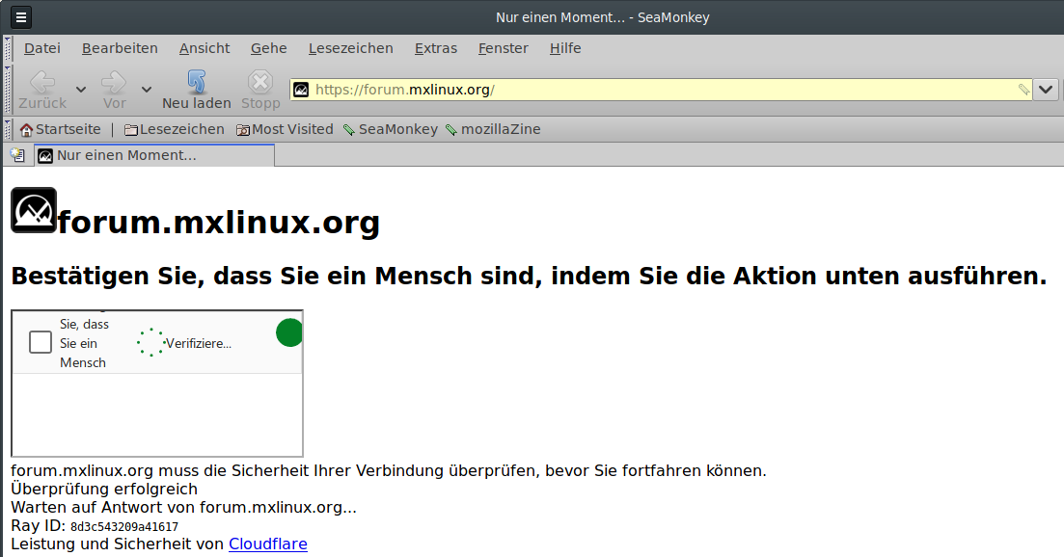Click the Zurück back arrow
This screenshot has width=1064, height=557.
(42, 82)
